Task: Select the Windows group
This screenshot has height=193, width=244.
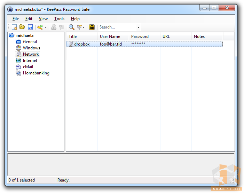Action: click(31, 48)
